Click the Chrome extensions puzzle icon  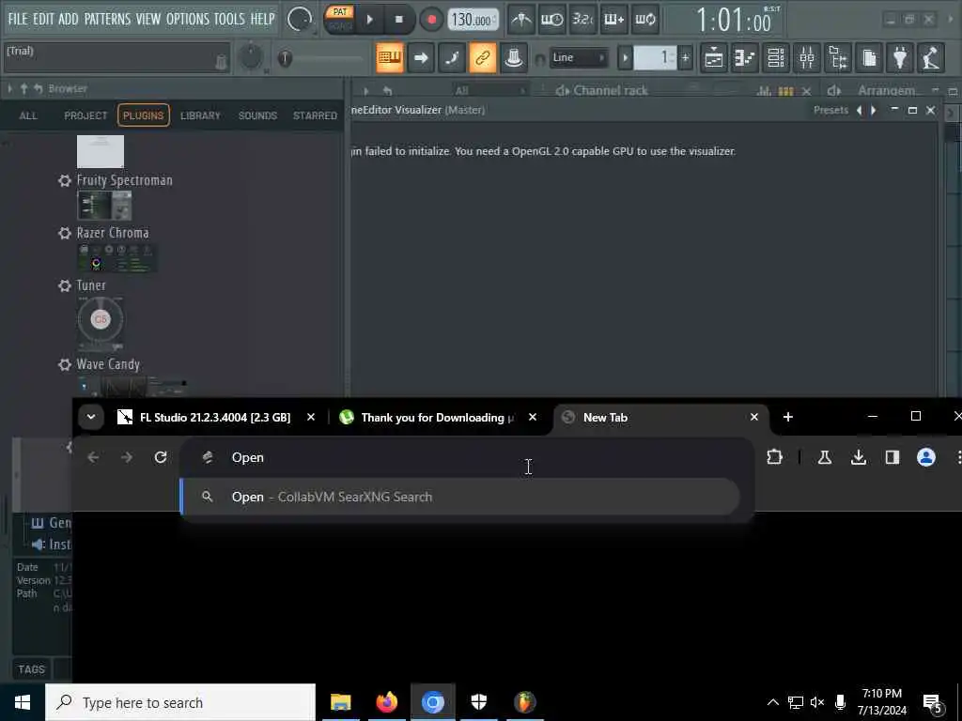(774, 457)
